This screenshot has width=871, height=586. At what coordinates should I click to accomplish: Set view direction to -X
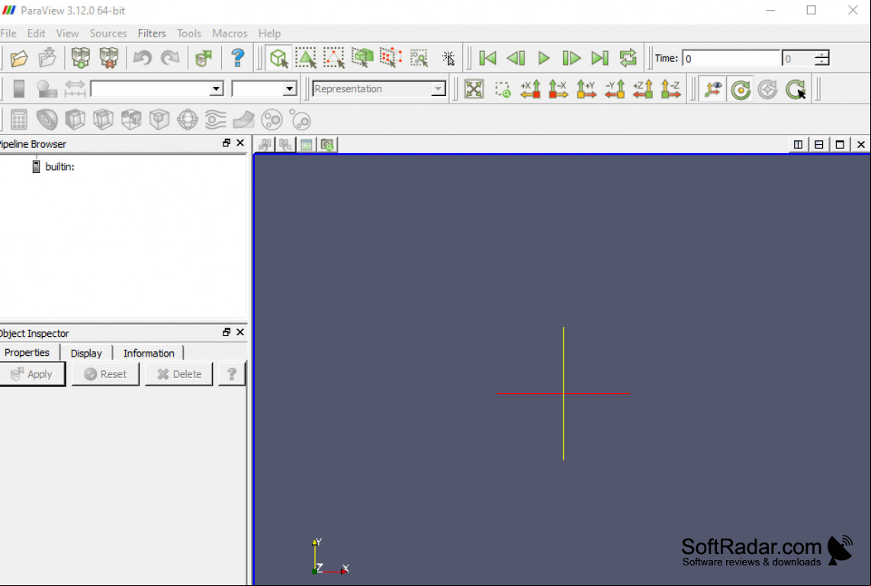pos(558,89)
